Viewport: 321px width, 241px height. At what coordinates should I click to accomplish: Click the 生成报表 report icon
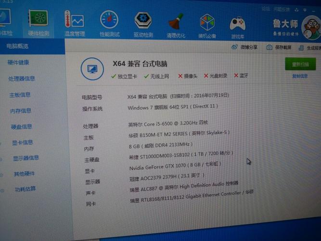coord(301,48)
